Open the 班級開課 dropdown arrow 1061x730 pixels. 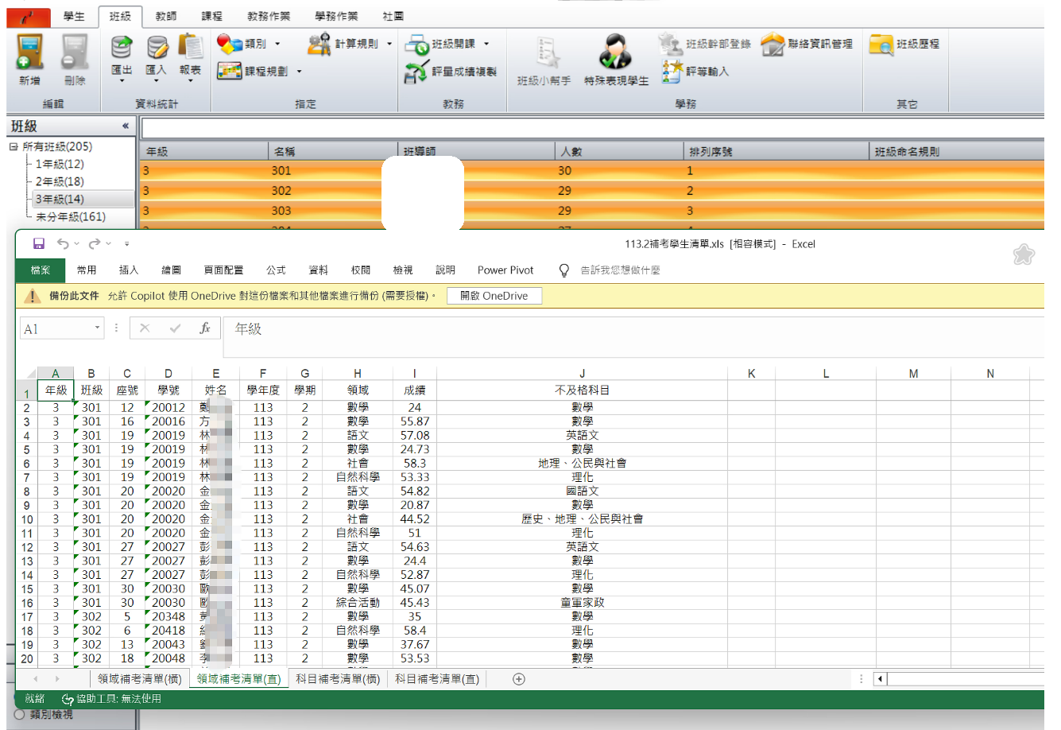(486, 45)
